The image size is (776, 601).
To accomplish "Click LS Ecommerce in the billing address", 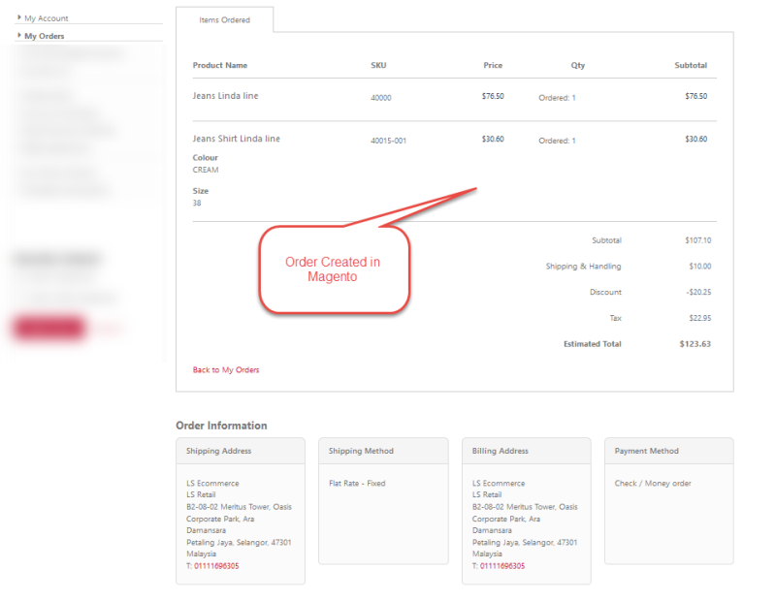I will [x=499, y=484].
